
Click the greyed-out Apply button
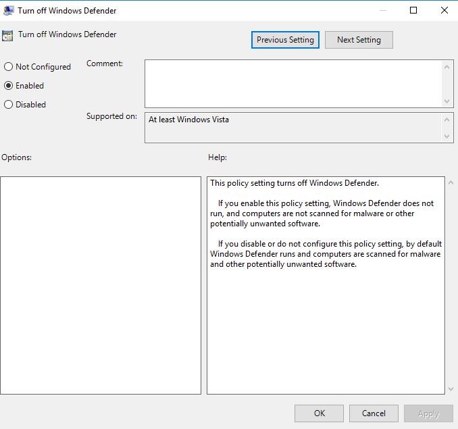click(x=428, y=413)
